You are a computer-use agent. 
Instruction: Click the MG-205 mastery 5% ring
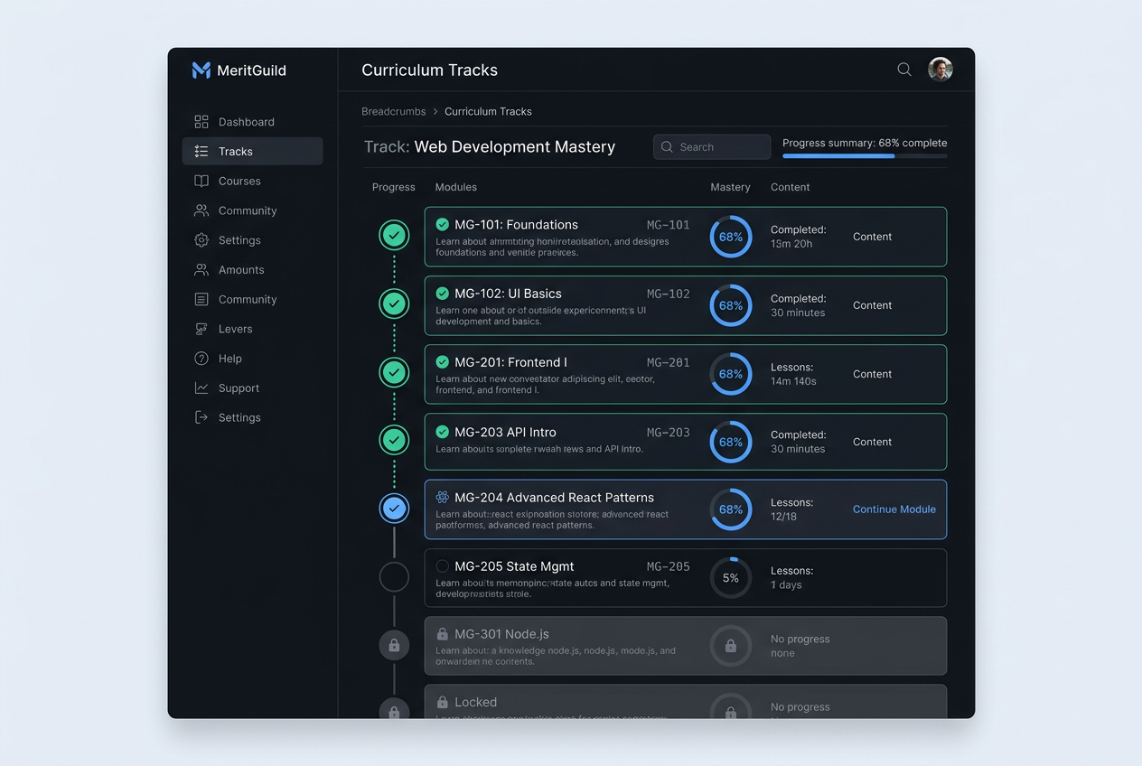click(731, 578)
